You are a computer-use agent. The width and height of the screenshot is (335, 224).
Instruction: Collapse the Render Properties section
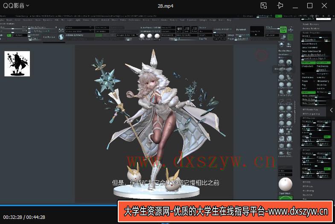(x=311, y=33)
